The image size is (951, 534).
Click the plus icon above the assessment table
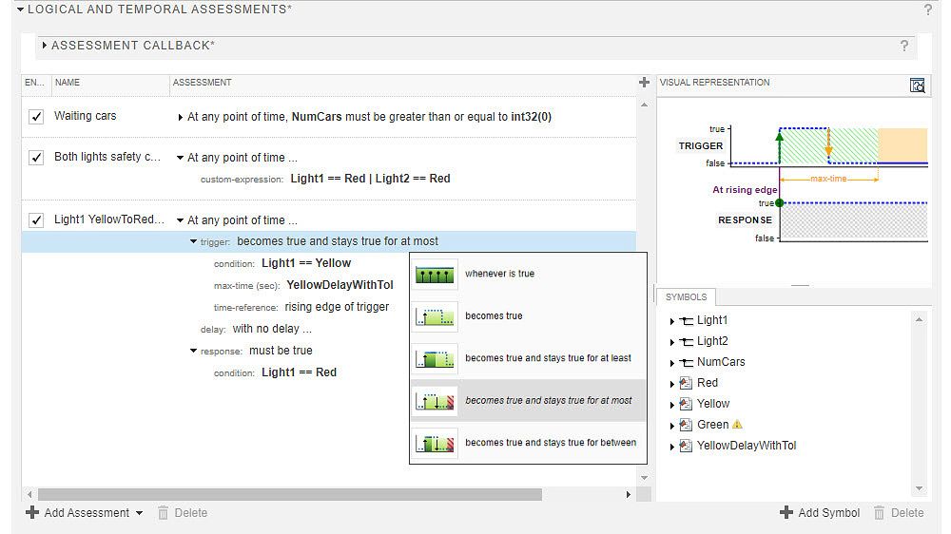click(644, 83)
